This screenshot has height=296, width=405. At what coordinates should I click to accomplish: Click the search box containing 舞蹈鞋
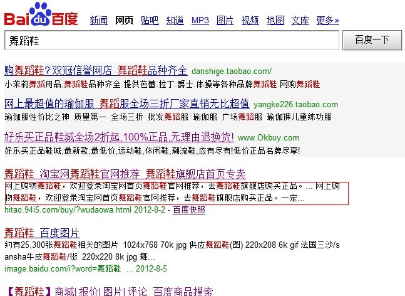pyautogui.click(x=172, y=41)
